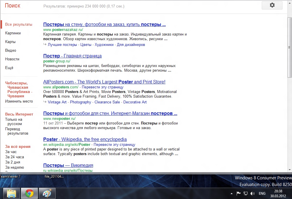
Task: Filter results Только на русском
Action: pyautogui.click(x=14, y=122)
